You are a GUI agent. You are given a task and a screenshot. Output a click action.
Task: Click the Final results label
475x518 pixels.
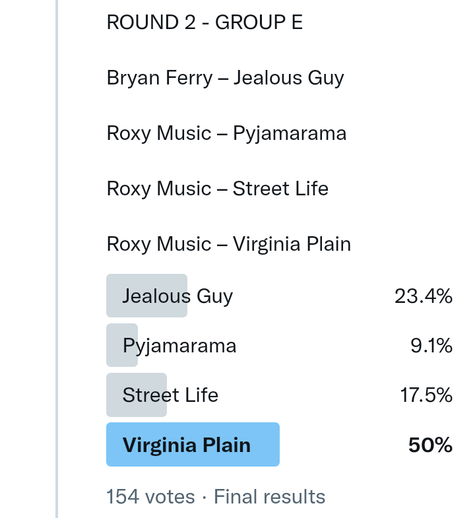point(269,496)
